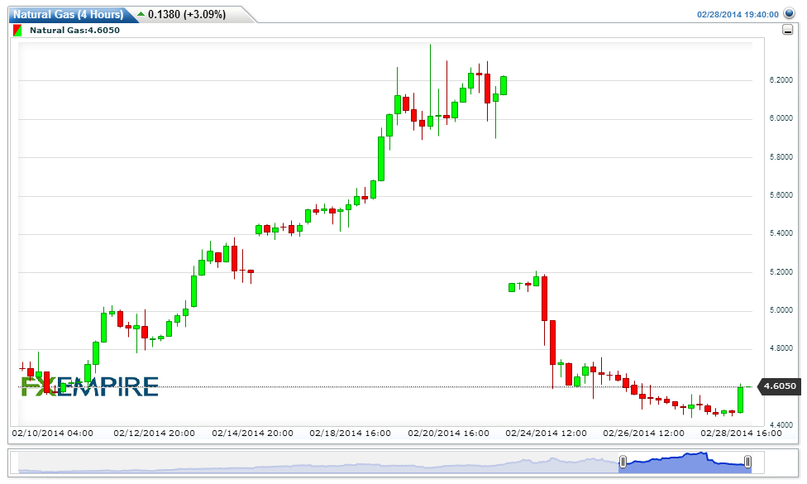
Task: Click the 6.0000 price axis label
Action: tap(781, 118)
